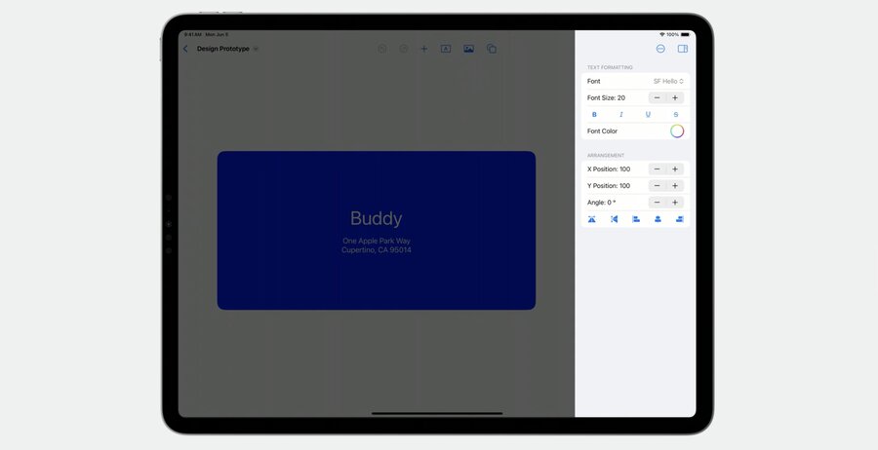Select the Cupertino, CA 95014 line
The height and width of the screenshot is (450, 878).
pyautogui.click(x=377, y=250)
